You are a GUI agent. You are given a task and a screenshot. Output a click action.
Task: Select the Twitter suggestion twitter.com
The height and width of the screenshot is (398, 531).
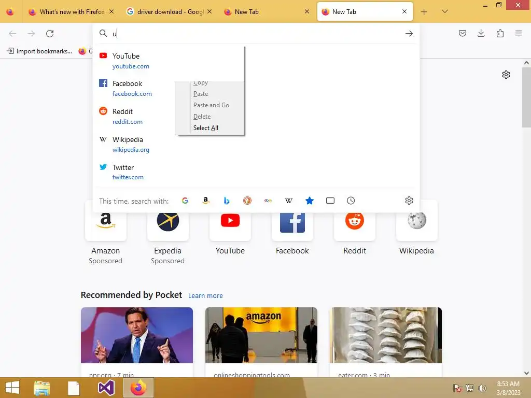[x=256, y=172]
